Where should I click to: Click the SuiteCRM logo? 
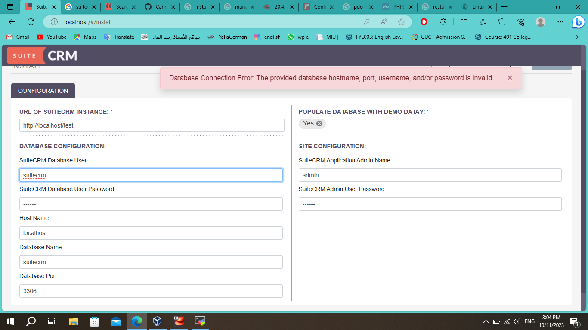(x=43, y=55)
